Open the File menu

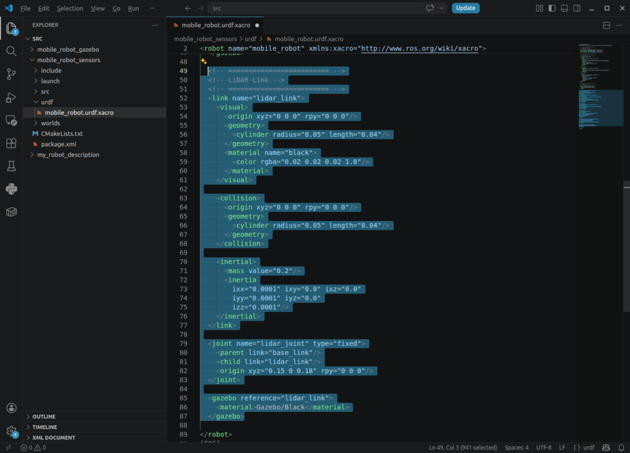pos(25,8)
